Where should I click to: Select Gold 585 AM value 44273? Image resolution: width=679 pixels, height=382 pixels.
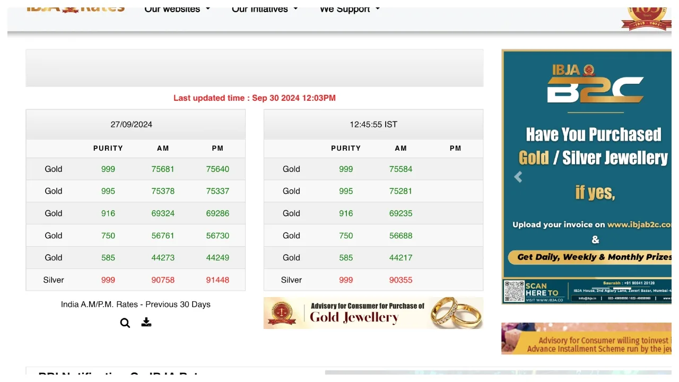pyautogui.click(x=163, y=258)
